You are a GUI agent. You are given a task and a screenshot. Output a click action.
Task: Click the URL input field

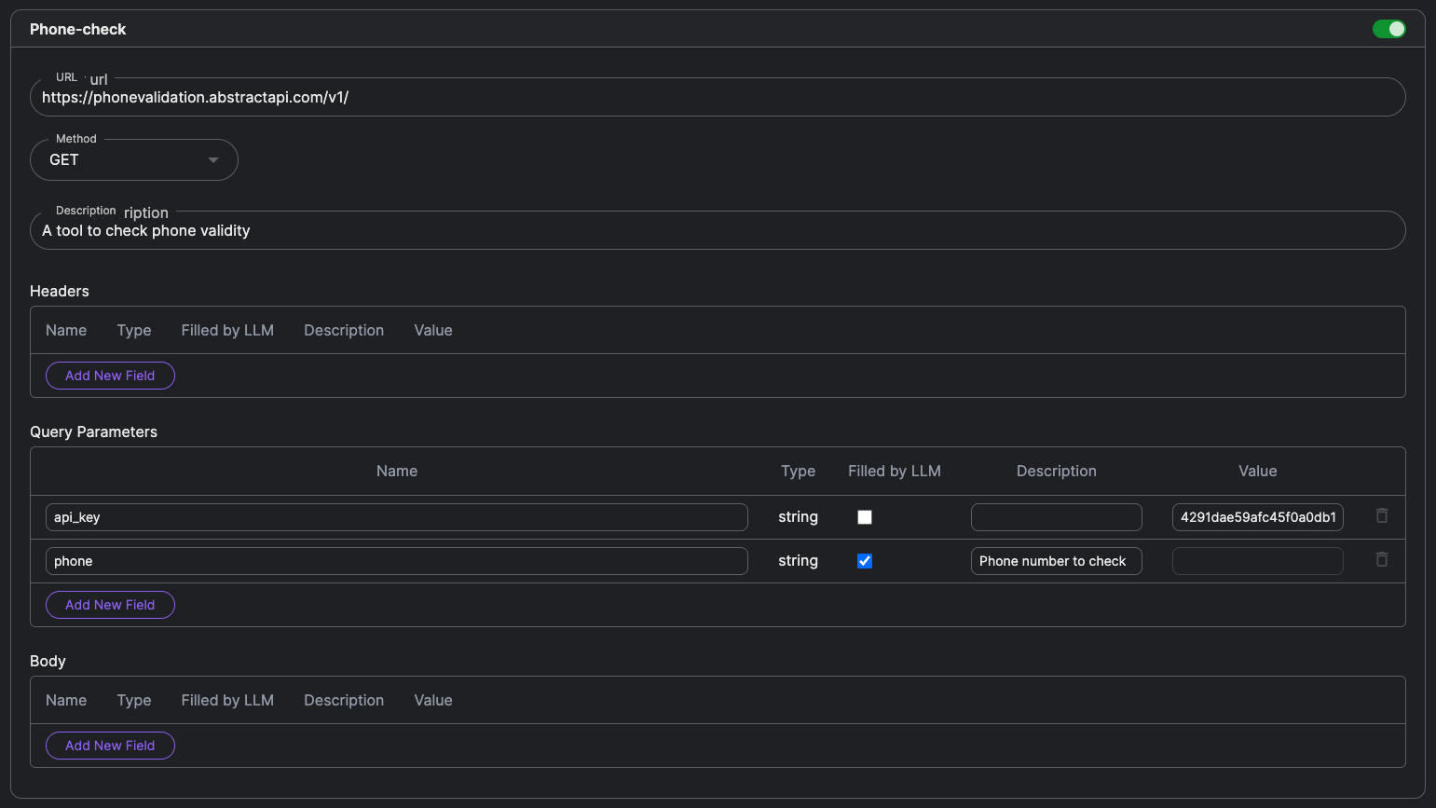pos(717,98)
